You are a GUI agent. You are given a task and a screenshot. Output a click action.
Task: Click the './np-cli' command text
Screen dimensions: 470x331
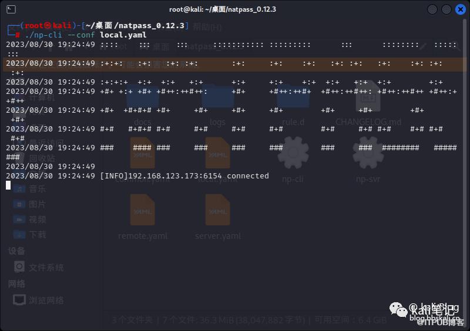[x=43, y=35]
